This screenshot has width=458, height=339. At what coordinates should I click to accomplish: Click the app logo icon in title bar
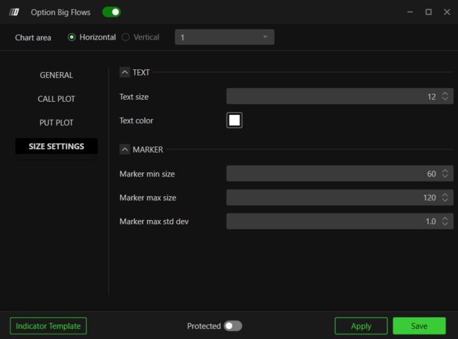[x=14, y=12]
